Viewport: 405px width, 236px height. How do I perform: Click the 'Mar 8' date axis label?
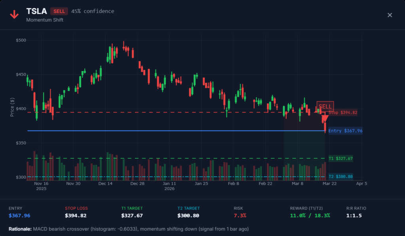[x=297, y=184]
